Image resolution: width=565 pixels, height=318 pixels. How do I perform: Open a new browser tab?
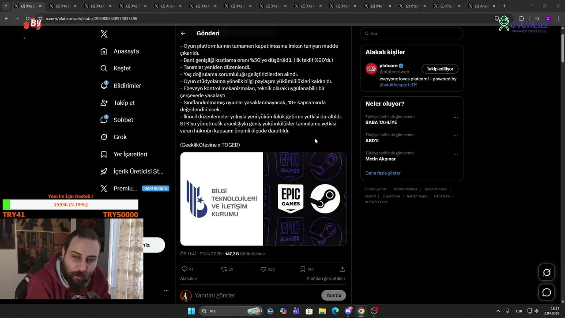pos(505,6)
